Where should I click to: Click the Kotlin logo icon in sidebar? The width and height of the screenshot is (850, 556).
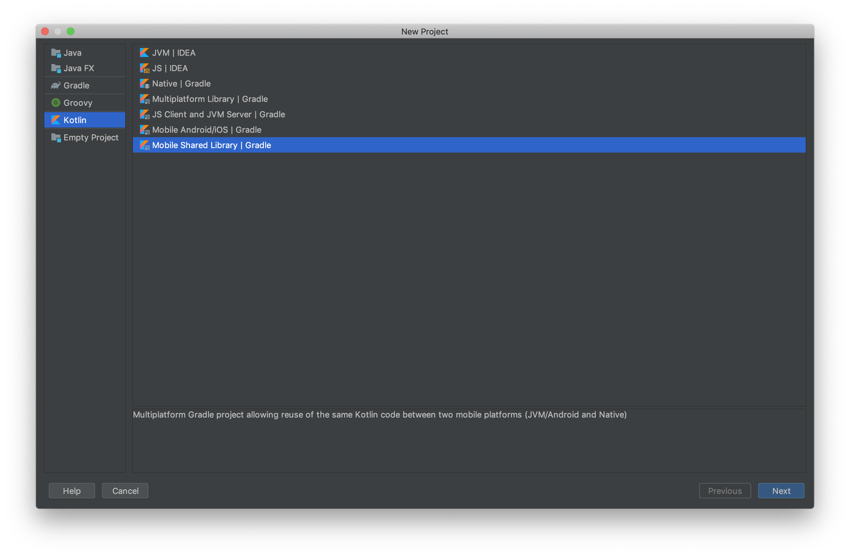coord(56,120)
